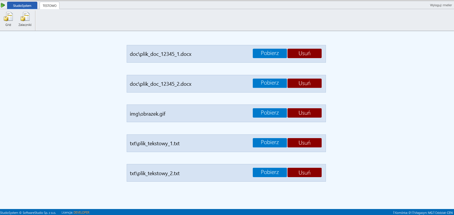
Task: Delete doc\plik_doc_12345_1.docx with Usuń
Action: (305, 53)
